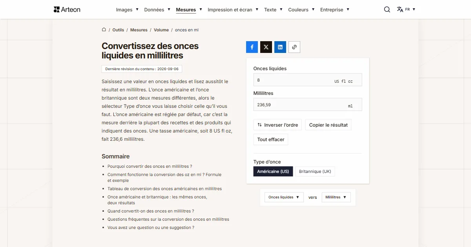This screenshot has width=471, height=247.
Task: Select Britannique (UK) ounce type
Action: pyautogui.click(x=315, y=171)
